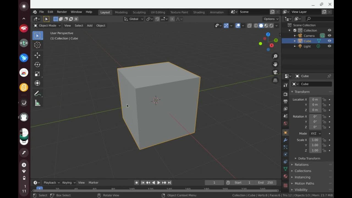Toggle viewport overlays button

(238, 26)
